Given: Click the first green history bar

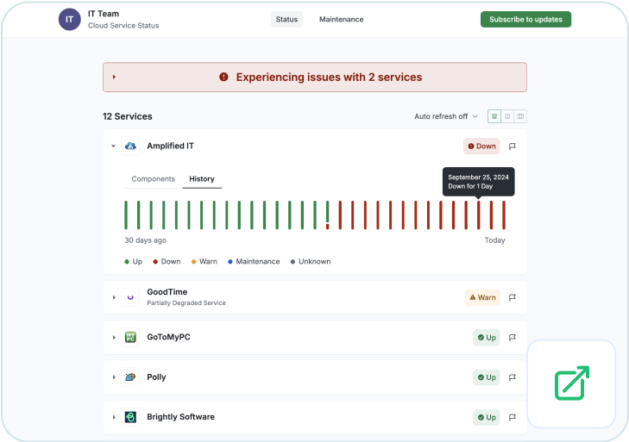Looking at the screenshot, I should click(x=126, y=215).
